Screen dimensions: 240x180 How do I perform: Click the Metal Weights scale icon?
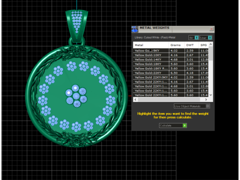pos(134,29)
